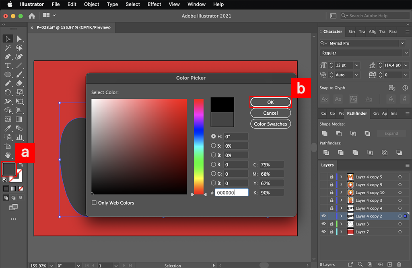Select the Direct Selection tool
The image size is (412, 268).
[x=19, y=39]
